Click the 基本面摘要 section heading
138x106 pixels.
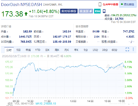(x=82, y=26)
